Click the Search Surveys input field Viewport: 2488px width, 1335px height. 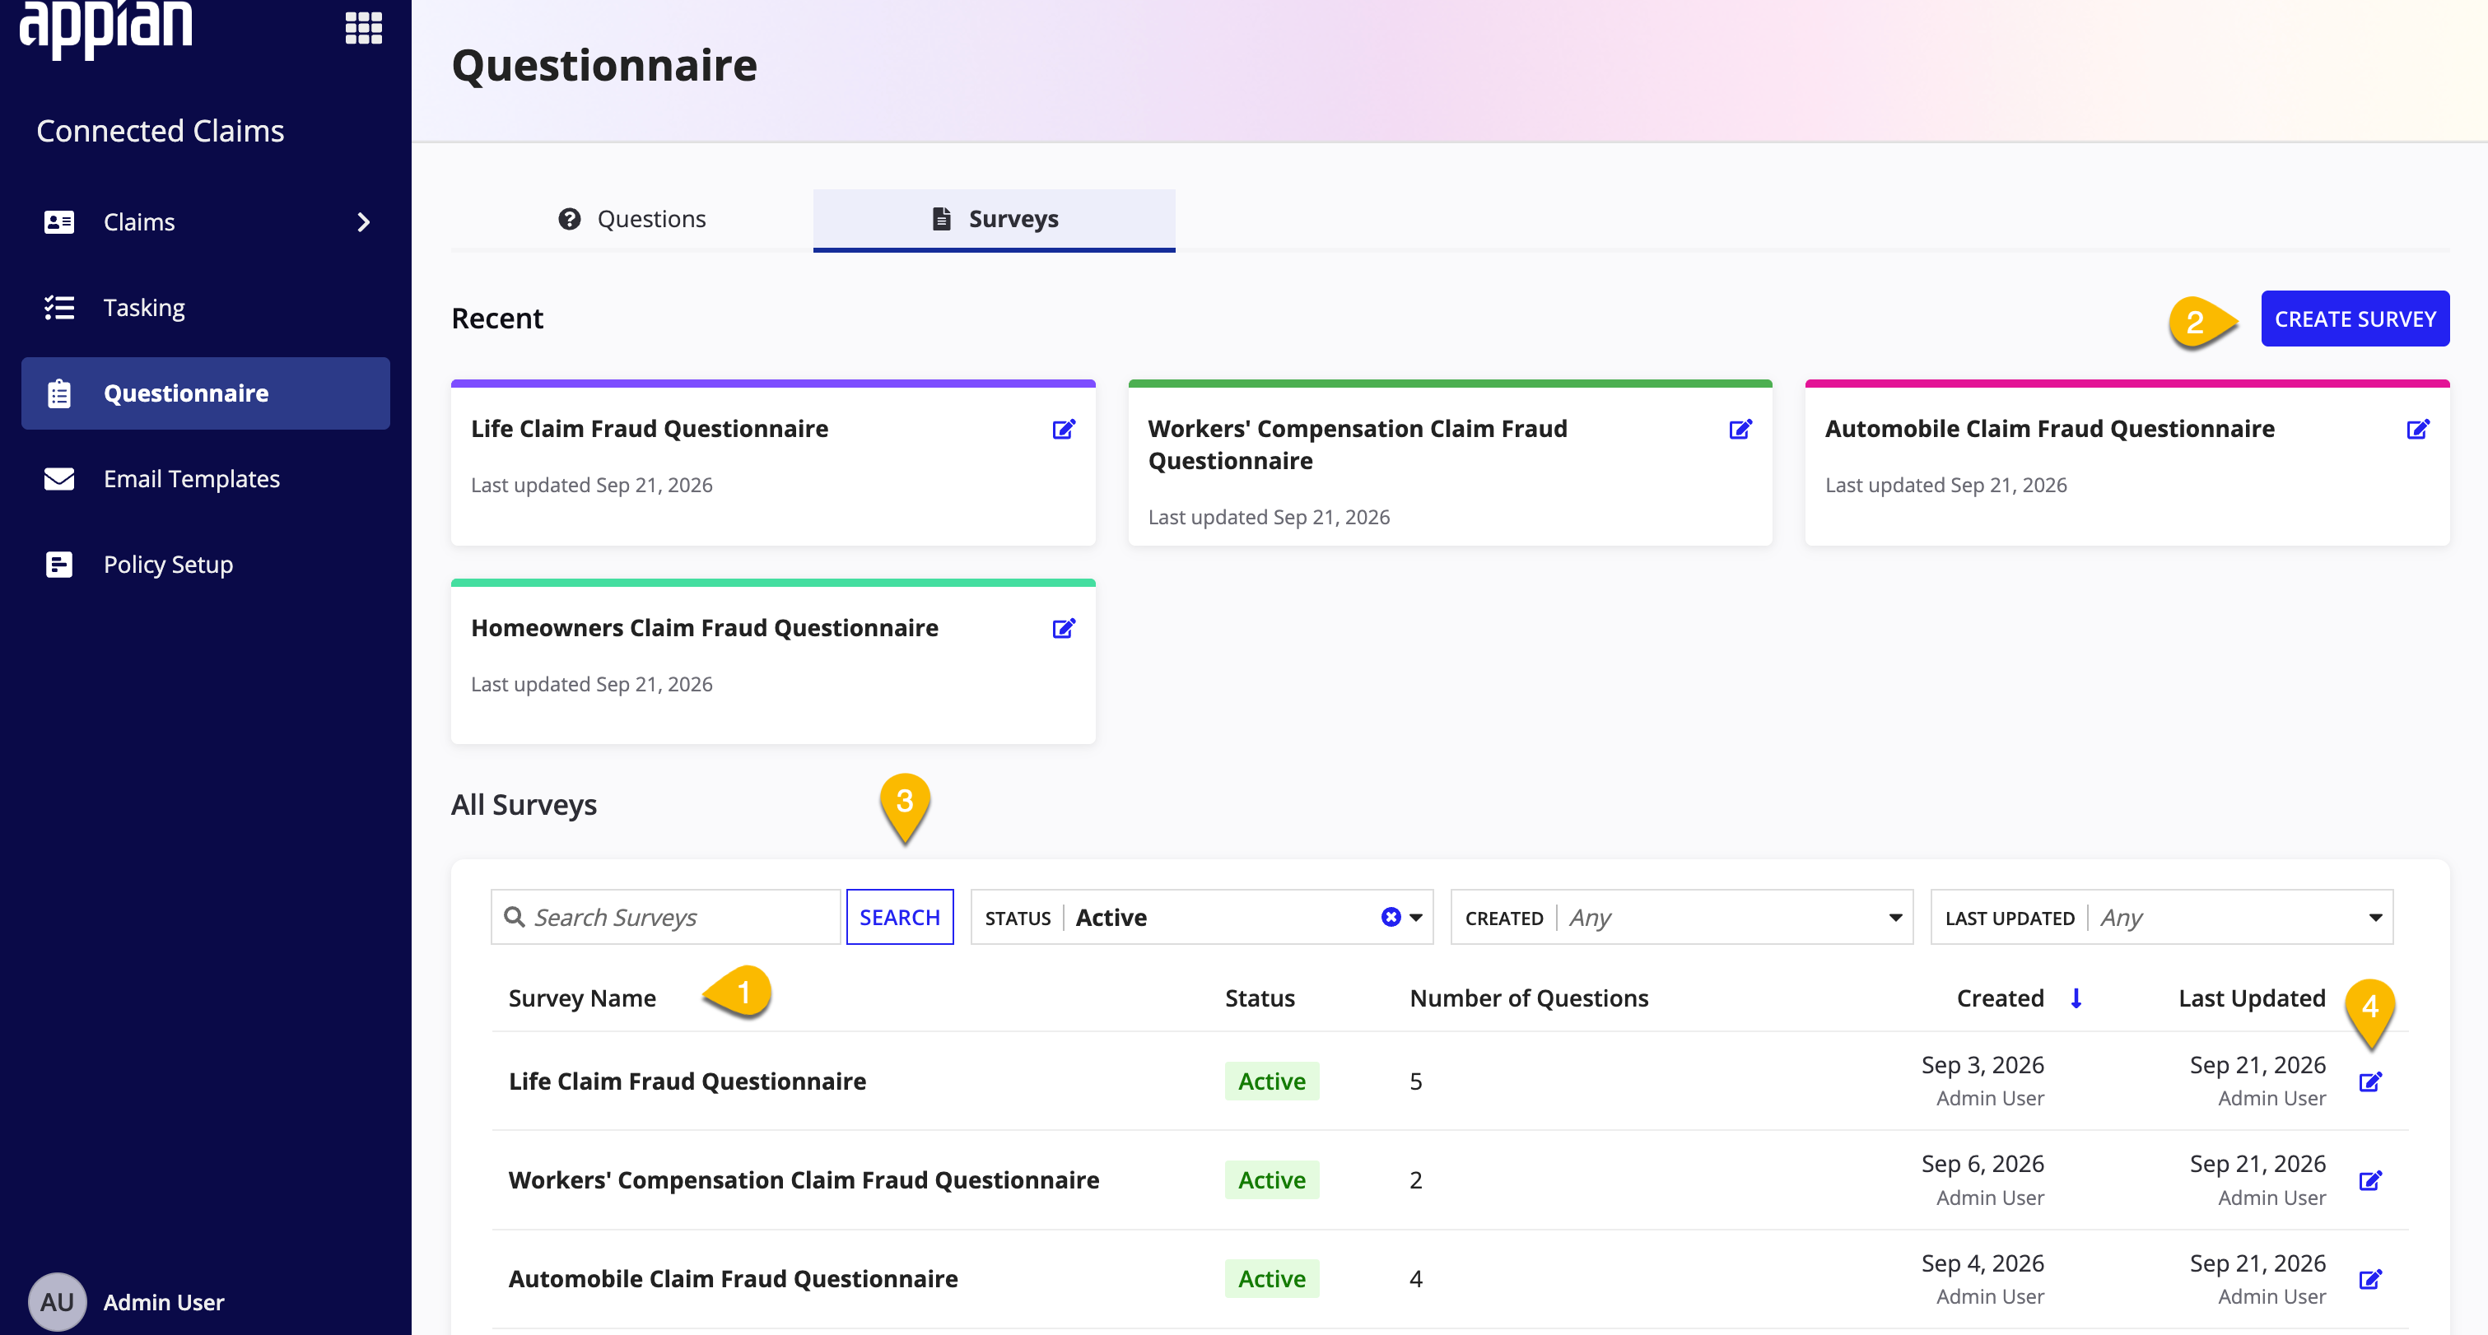[x=665, y=917]
